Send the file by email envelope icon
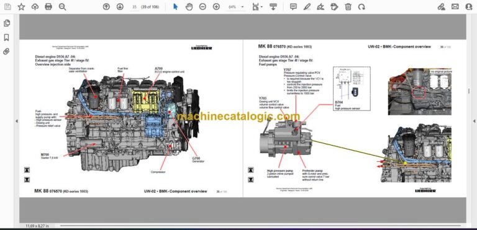This screenshot has height=230, width=477. click(455, 7)
